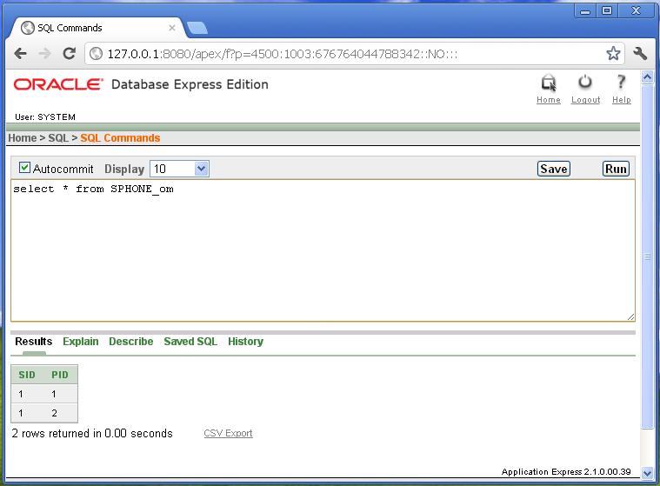This screenshot has width=660, height=486.
Task: Open the Display rows dropdown
Action: pyautogui.click(x=179, y=169)
